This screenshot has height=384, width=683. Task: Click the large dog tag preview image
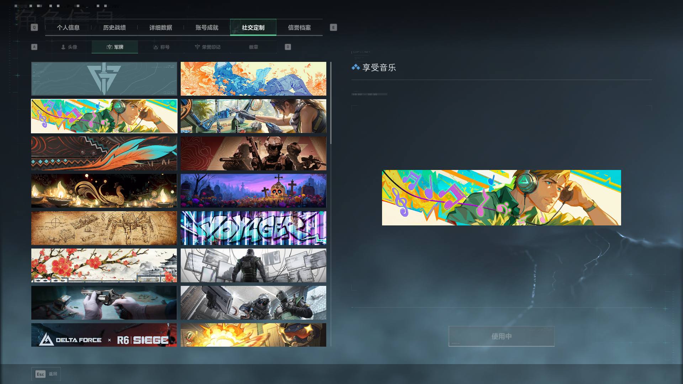click(502, 198)
